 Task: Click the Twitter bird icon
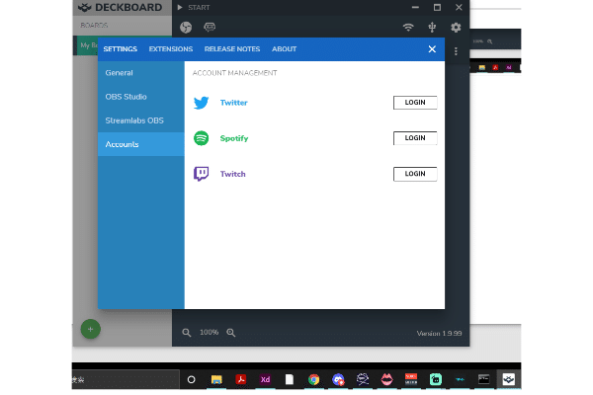[x=202, y=103]
